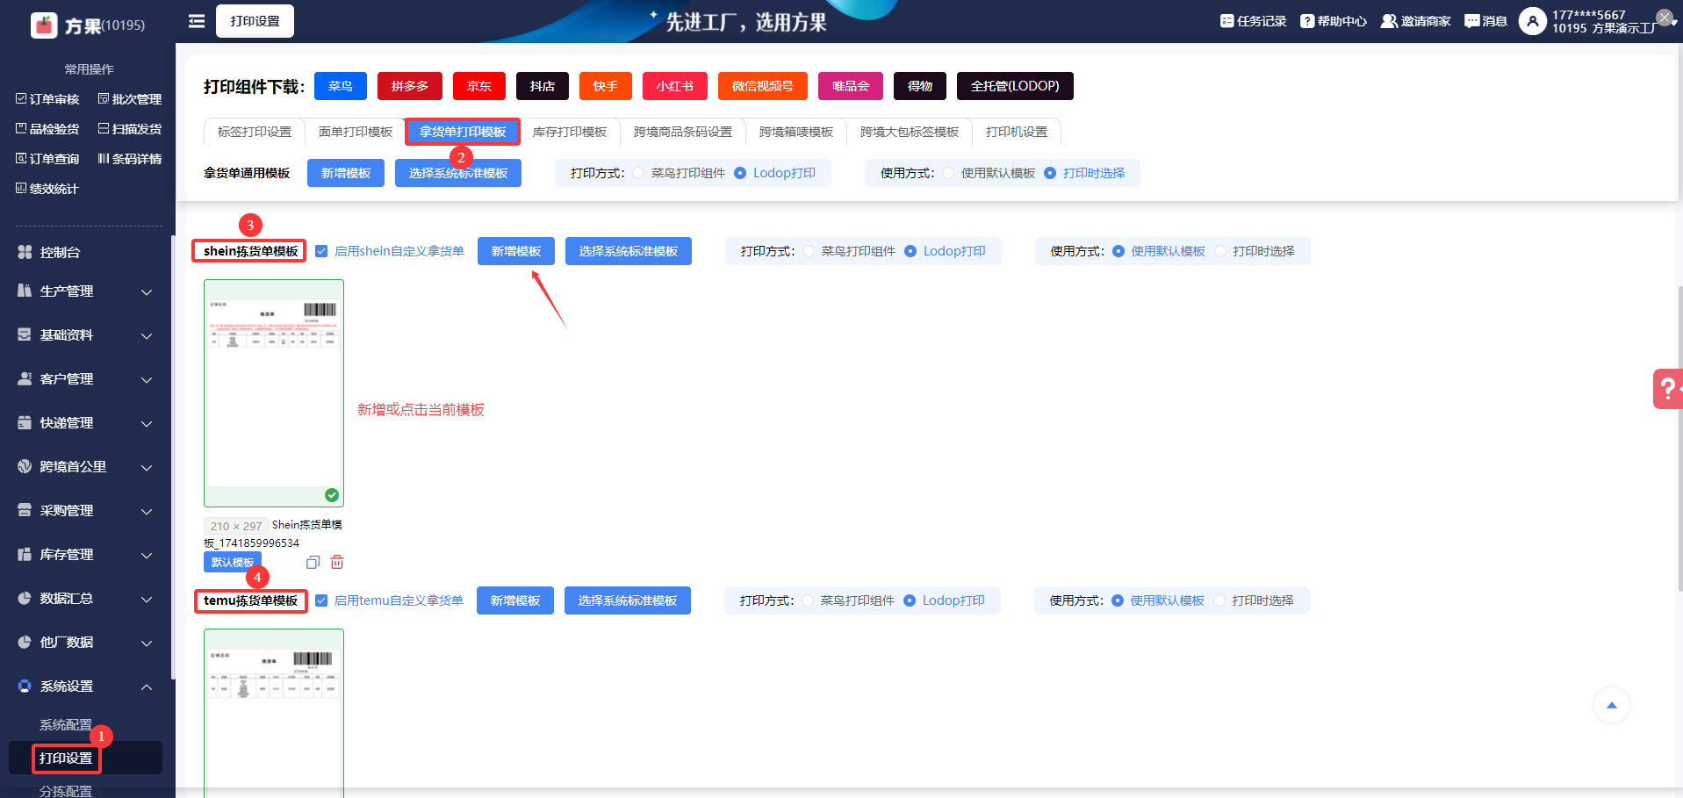Toggle 启用shein自定义拿货单 checkbox
This screenshot has width=1683, height=798.
pos(321,251)
